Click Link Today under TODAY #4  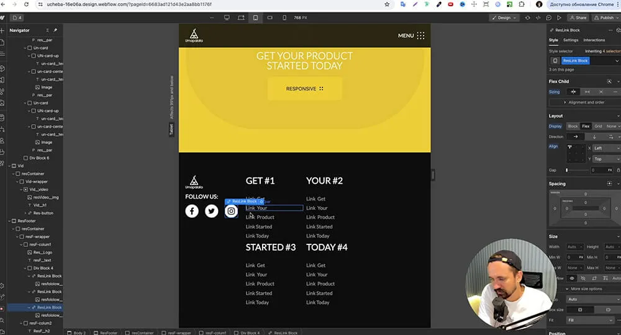coord(317,303)
